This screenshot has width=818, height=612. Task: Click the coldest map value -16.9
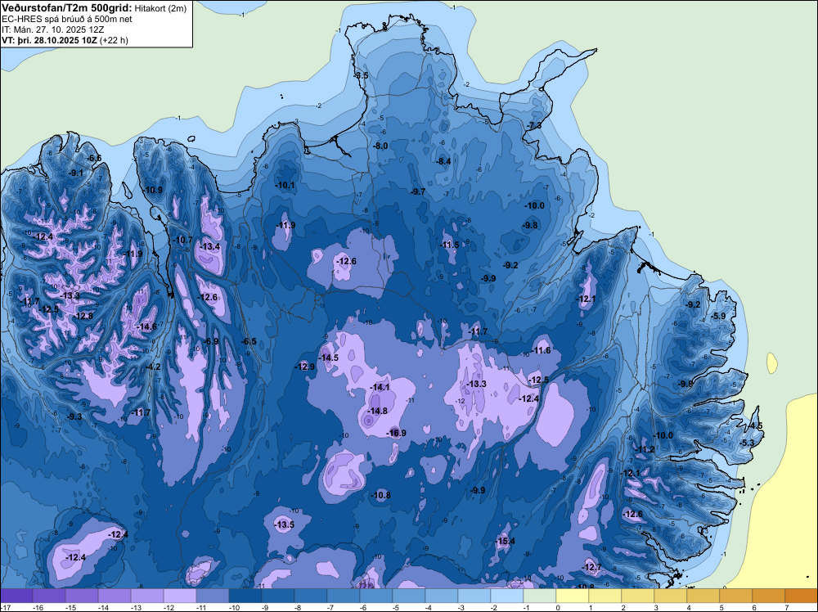pos(397,433)
